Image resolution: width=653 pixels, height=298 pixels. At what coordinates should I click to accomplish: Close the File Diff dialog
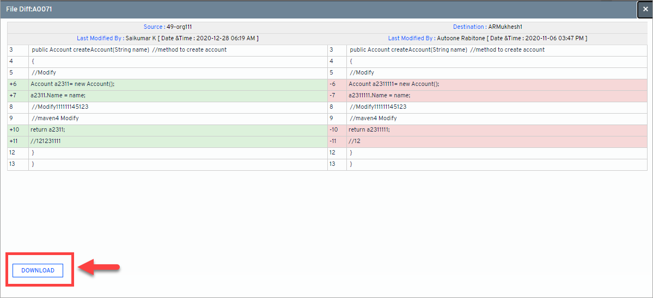645,9
